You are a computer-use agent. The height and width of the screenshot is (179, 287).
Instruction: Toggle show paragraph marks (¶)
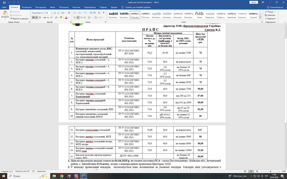click(104, 13)
